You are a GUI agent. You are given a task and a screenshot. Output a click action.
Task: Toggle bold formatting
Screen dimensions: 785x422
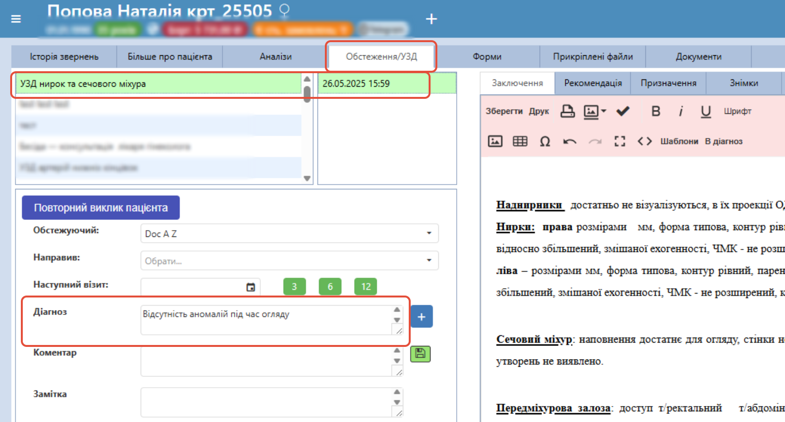(656, 111)
